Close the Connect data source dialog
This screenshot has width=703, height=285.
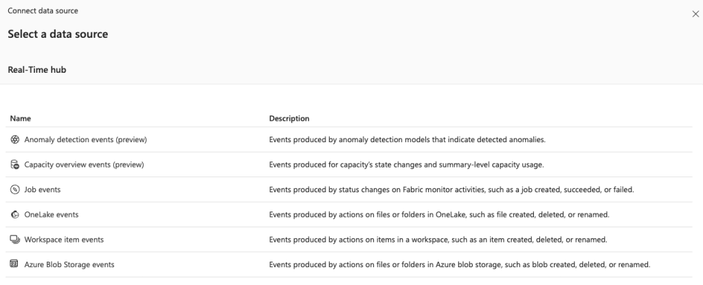(695, 14)
